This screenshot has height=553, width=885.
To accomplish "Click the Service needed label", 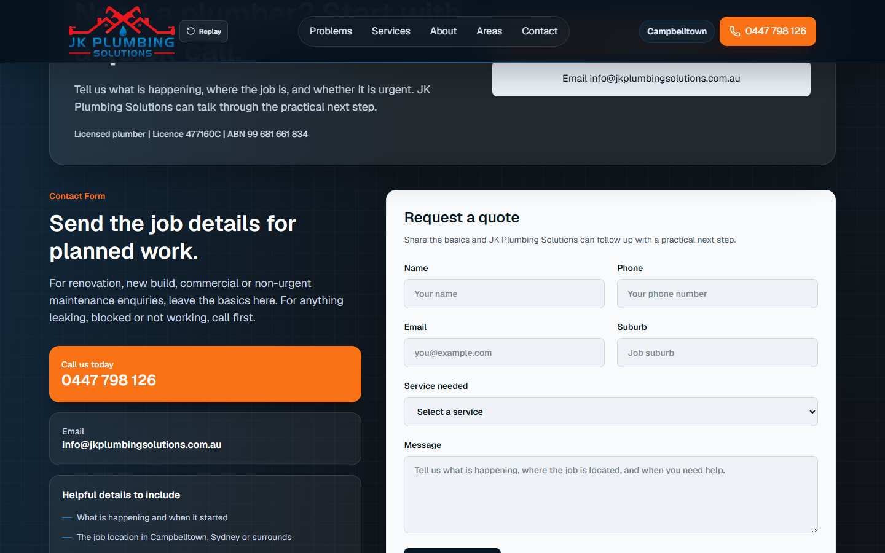I will click(436, 386).
